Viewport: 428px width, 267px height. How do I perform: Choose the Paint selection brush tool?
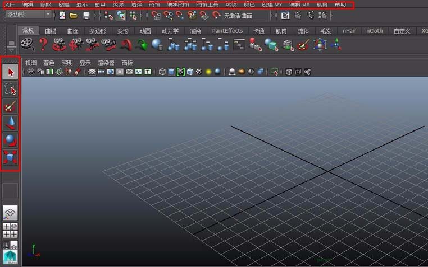click(11, 106)
